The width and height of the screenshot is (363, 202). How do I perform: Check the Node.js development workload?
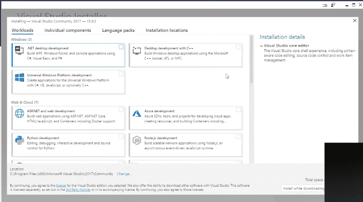[238, 137]
